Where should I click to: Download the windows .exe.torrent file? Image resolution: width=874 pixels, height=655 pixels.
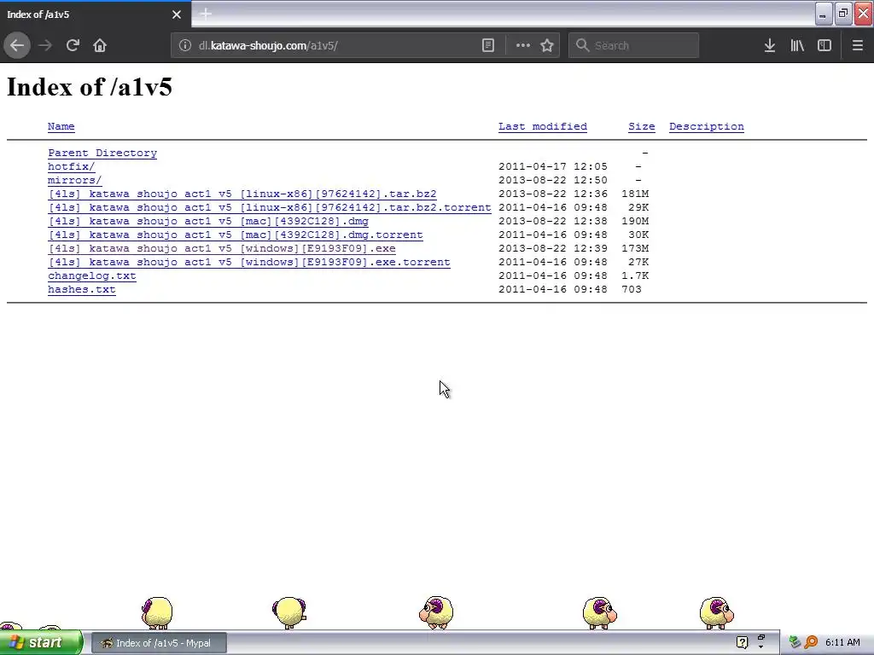click(249, 262)
